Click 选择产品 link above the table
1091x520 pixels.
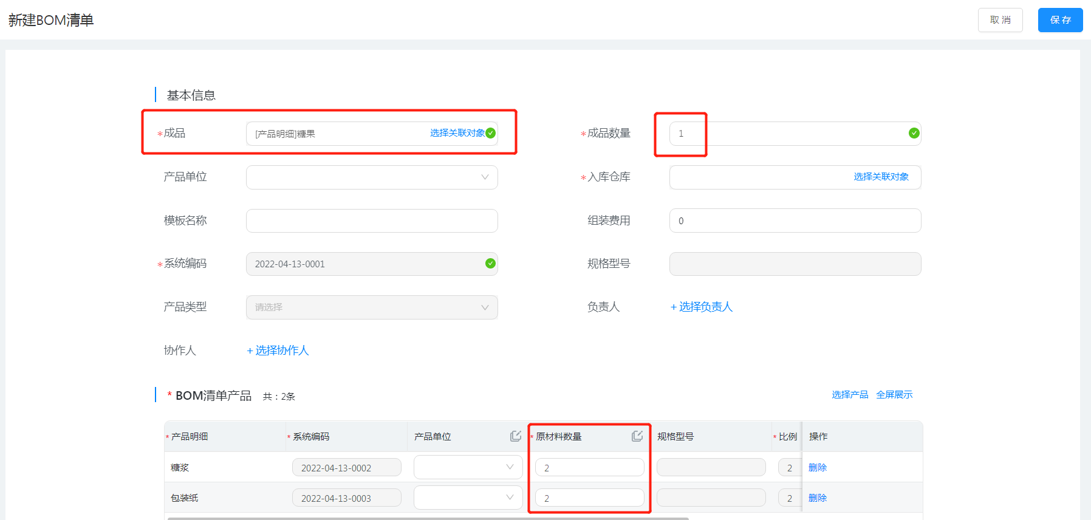point(850,395)
